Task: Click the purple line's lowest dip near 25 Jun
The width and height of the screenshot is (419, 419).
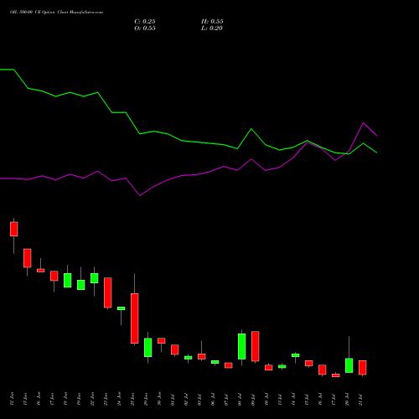Action: click(140, 195)
